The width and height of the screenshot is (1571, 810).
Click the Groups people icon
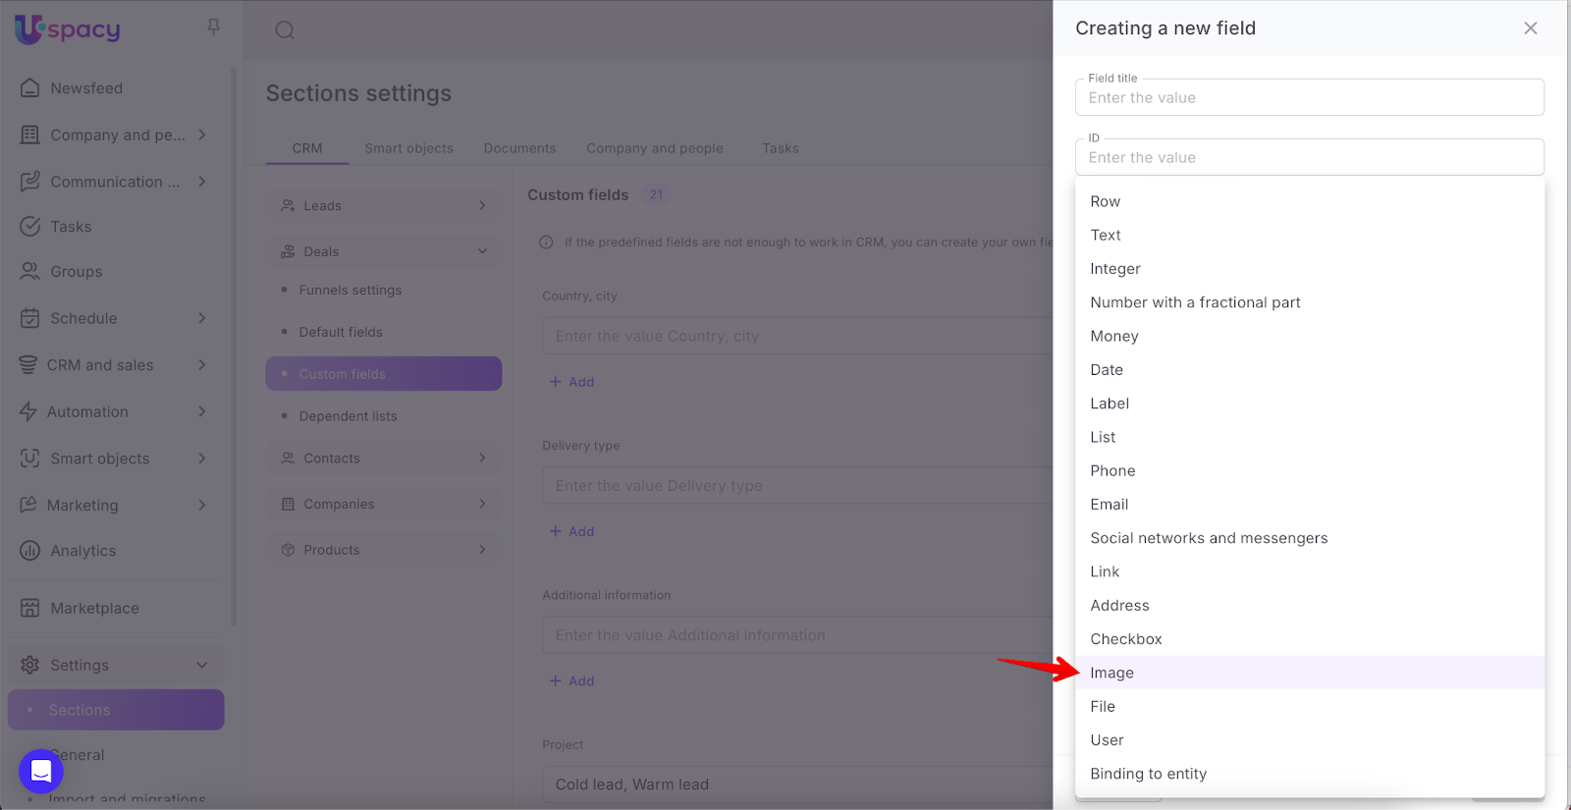point(30,272)
